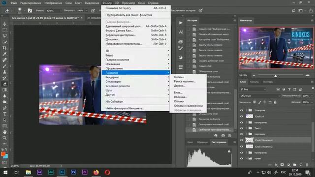Choose Размытие по Гауссу in Filter menu

(136, 8)
